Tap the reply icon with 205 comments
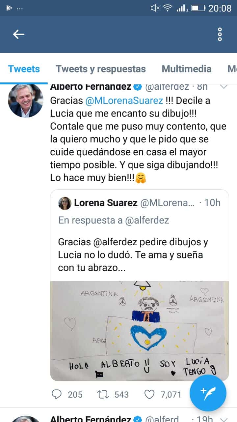The width and height of the screenshot is (237, 422). [57, 394]
